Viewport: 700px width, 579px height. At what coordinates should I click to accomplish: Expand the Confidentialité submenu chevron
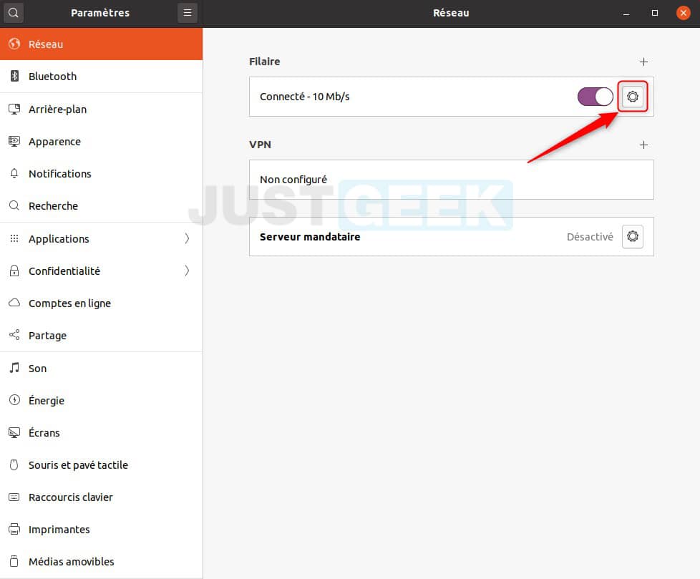[187, 271]
